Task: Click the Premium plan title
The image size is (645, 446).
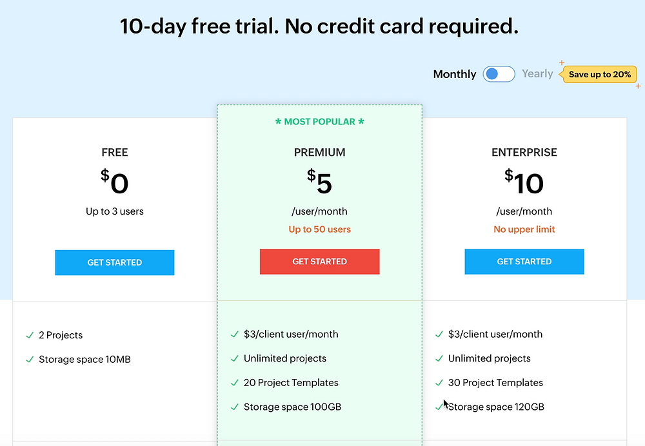Action: (320, 153)
